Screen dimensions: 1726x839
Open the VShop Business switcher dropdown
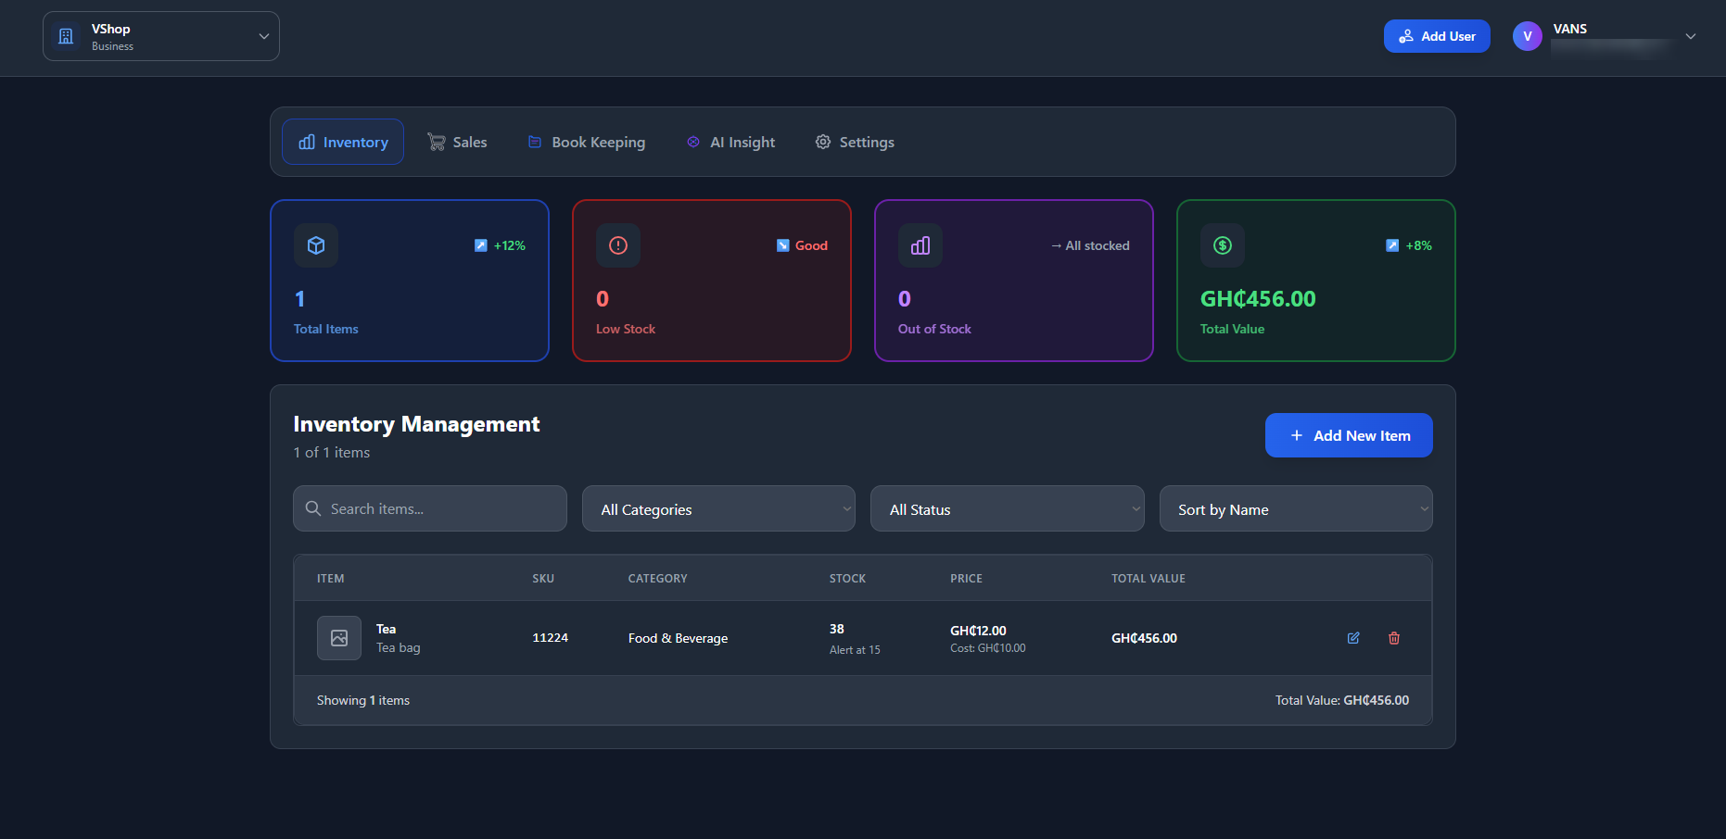(263, 36)
